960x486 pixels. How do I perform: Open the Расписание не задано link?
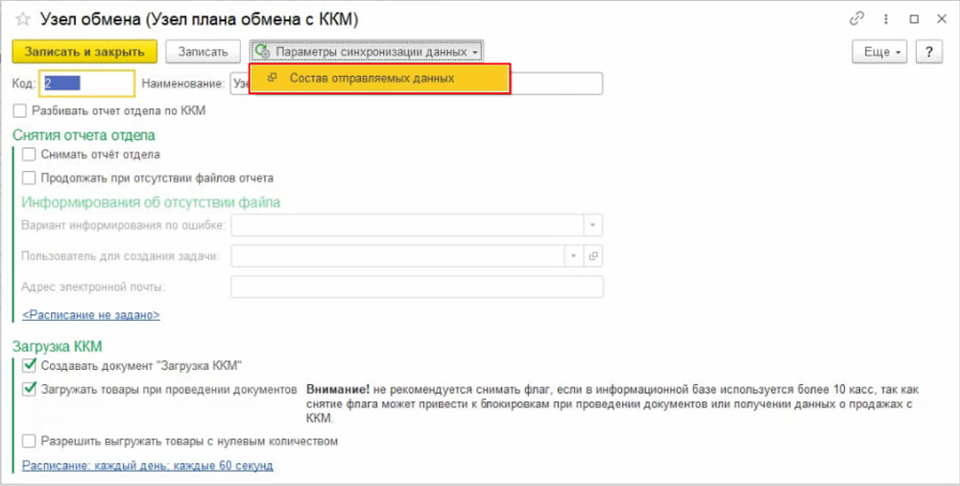[91, 314]
